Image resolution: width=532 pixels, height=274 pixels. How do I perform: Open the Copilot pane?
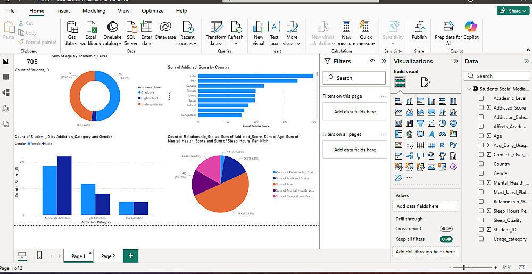point(471,30)
